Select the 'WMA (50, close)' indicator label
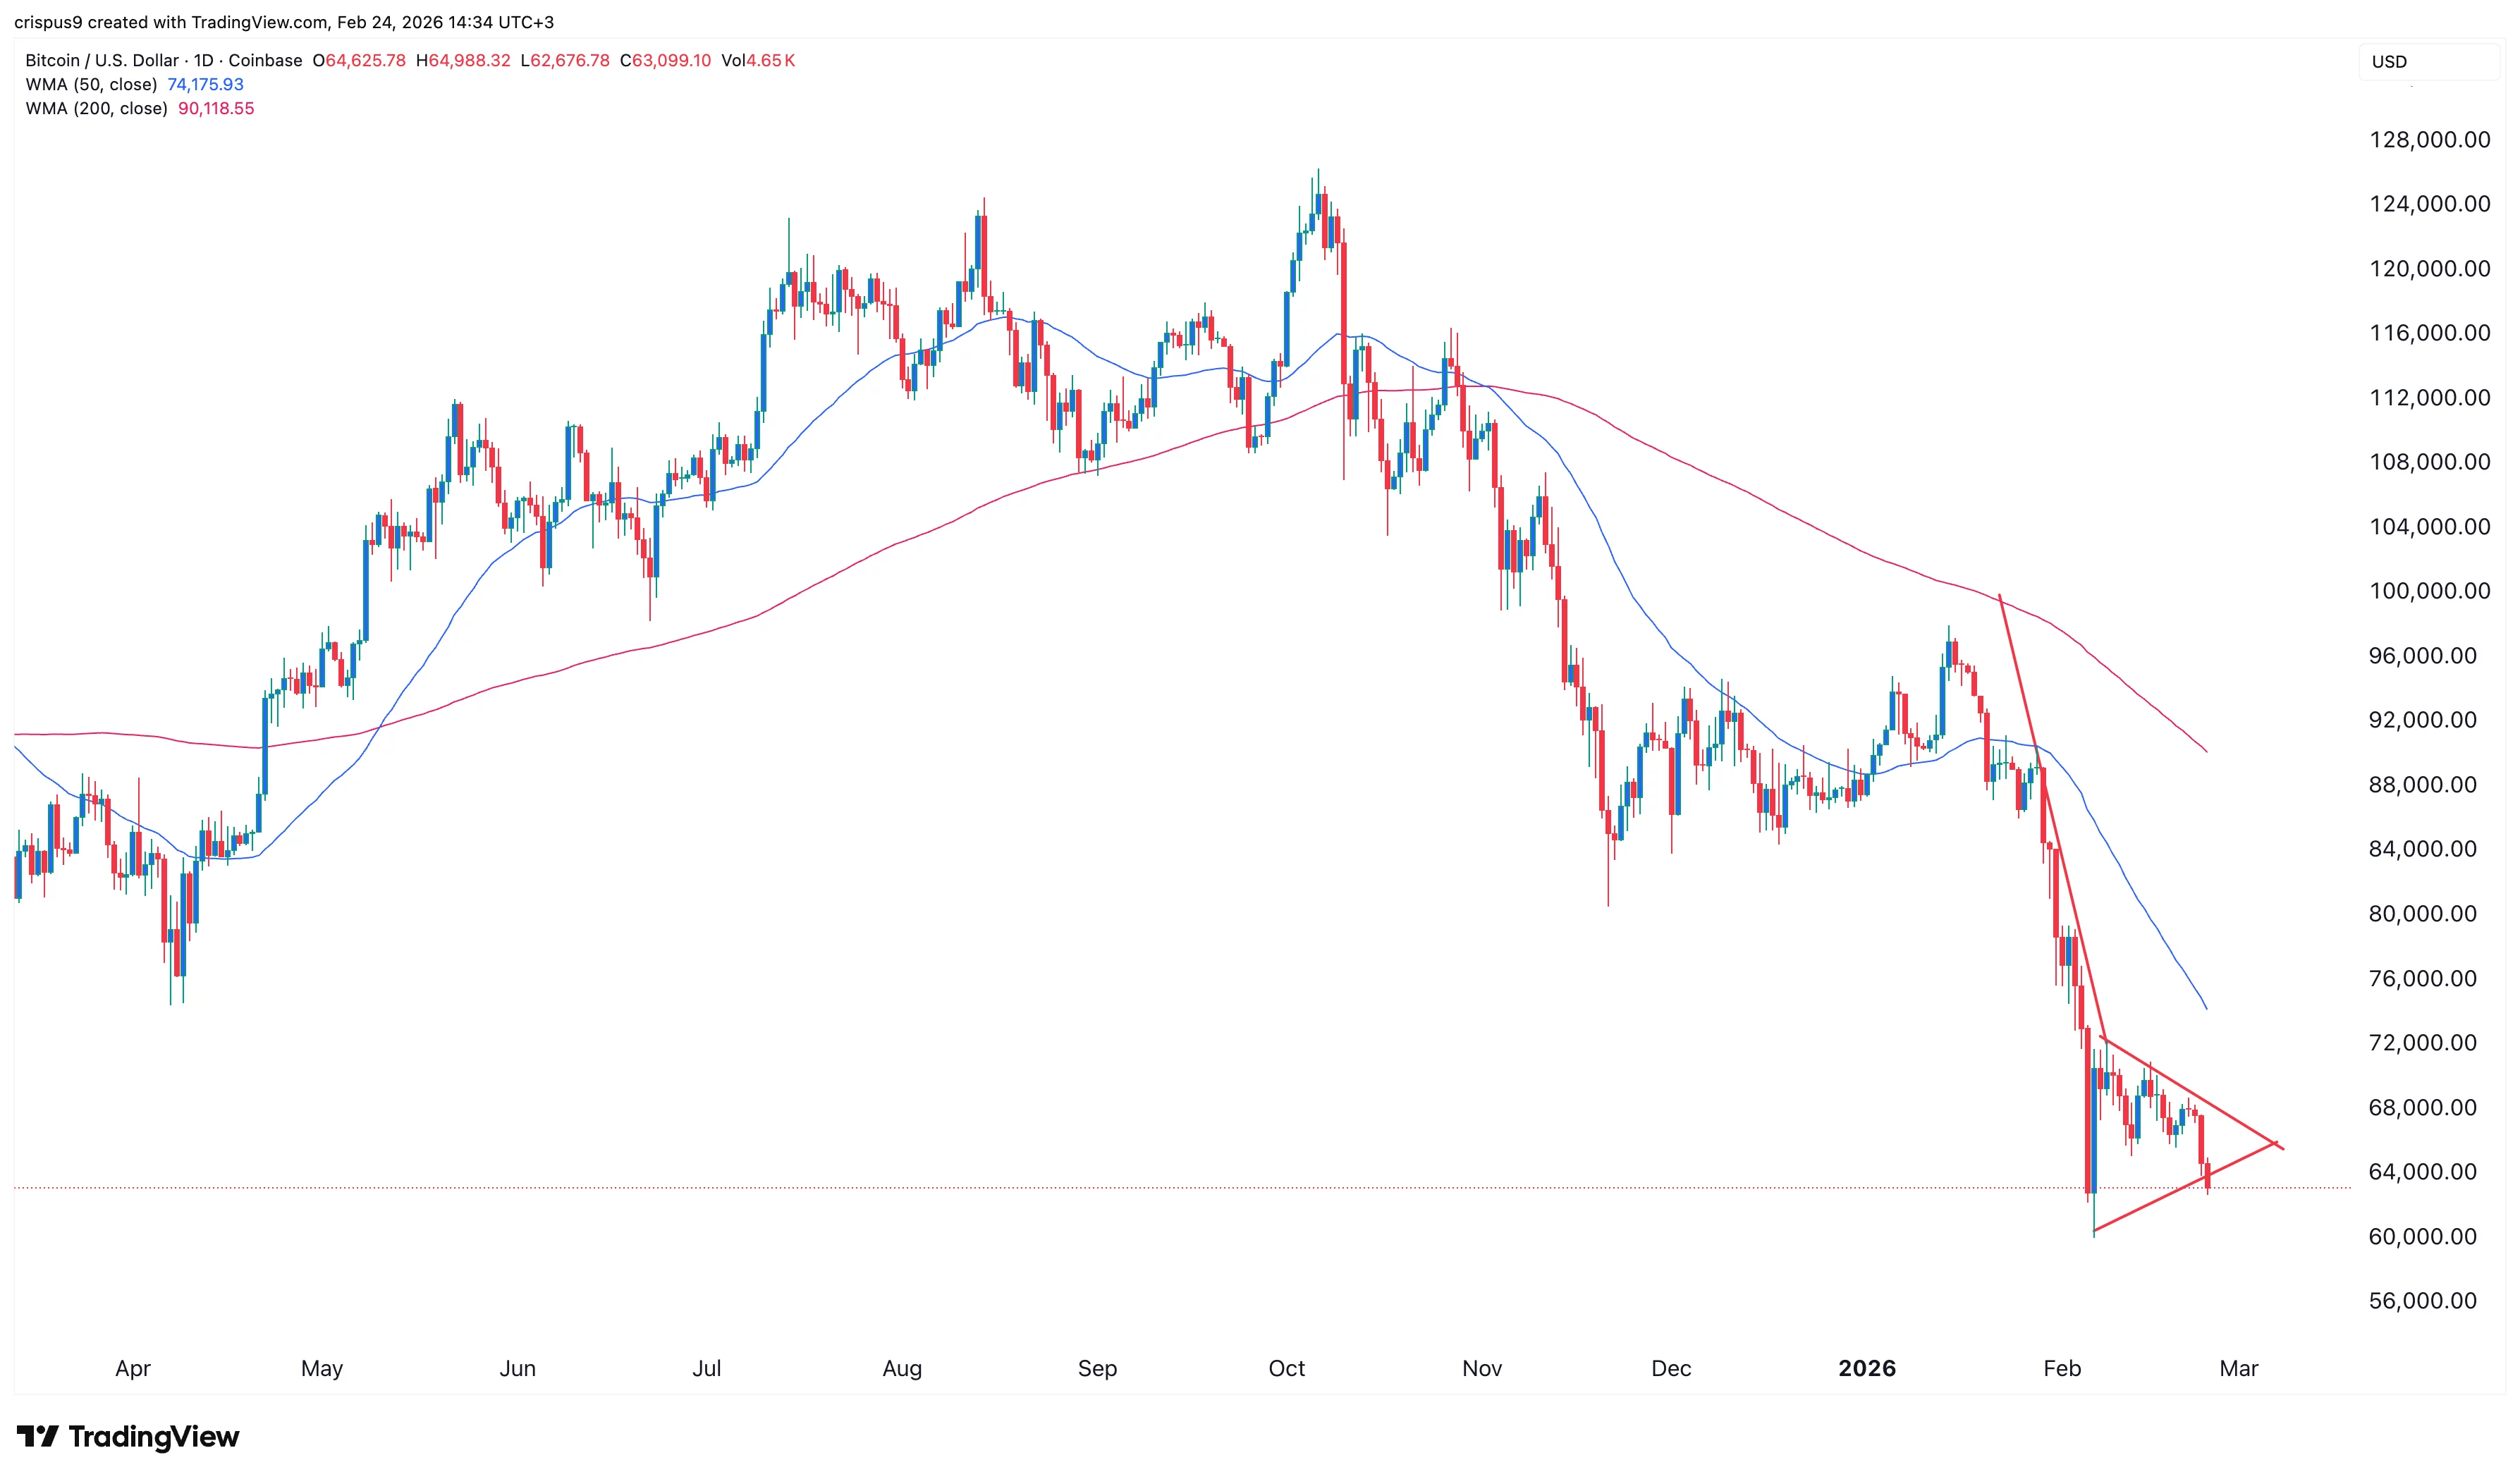This screenshot has width=2520, height=1479. tap(90, 85)
